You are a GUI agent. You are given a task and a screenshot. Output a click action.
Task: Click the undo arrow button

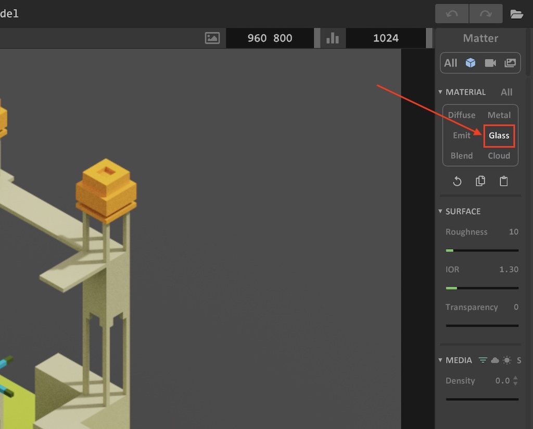(x=452, y=14)
